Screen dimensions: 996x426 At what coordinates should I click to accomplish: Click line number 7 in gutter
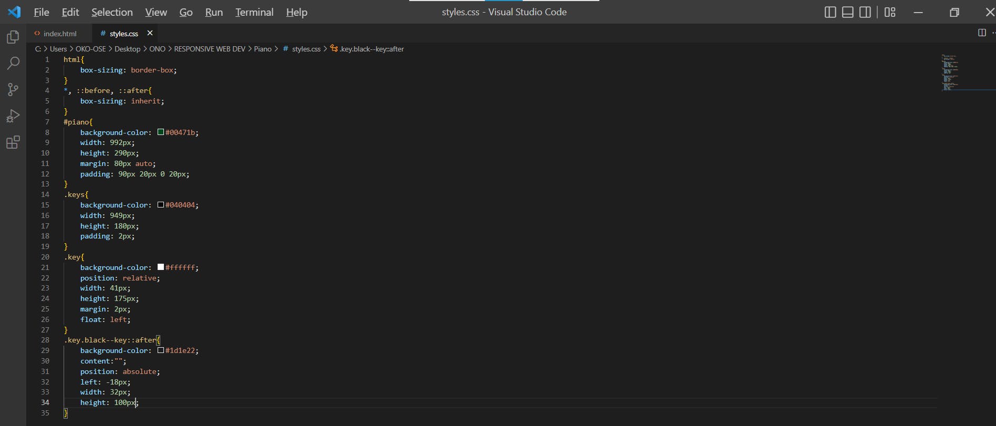tap(47, 122)
